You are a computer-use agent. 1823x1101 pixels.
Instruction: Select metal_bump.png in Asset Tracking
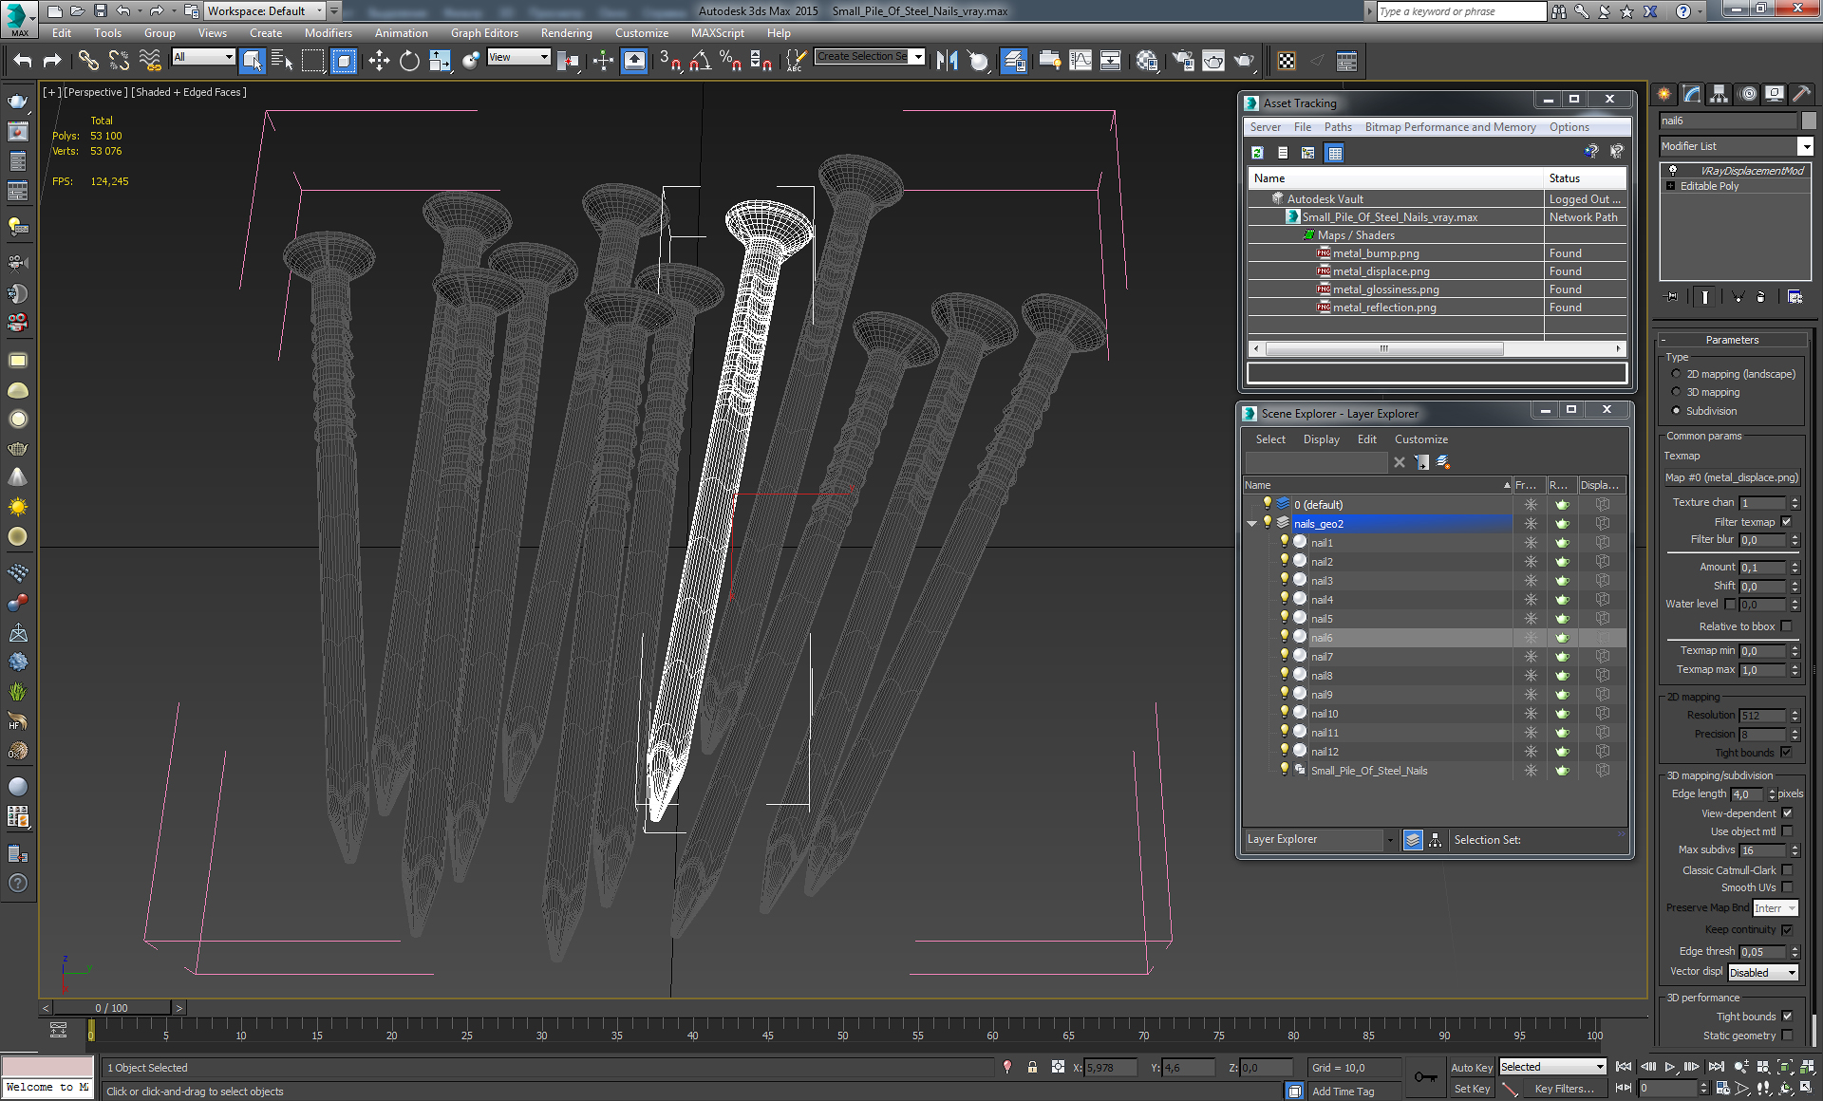1376,253
